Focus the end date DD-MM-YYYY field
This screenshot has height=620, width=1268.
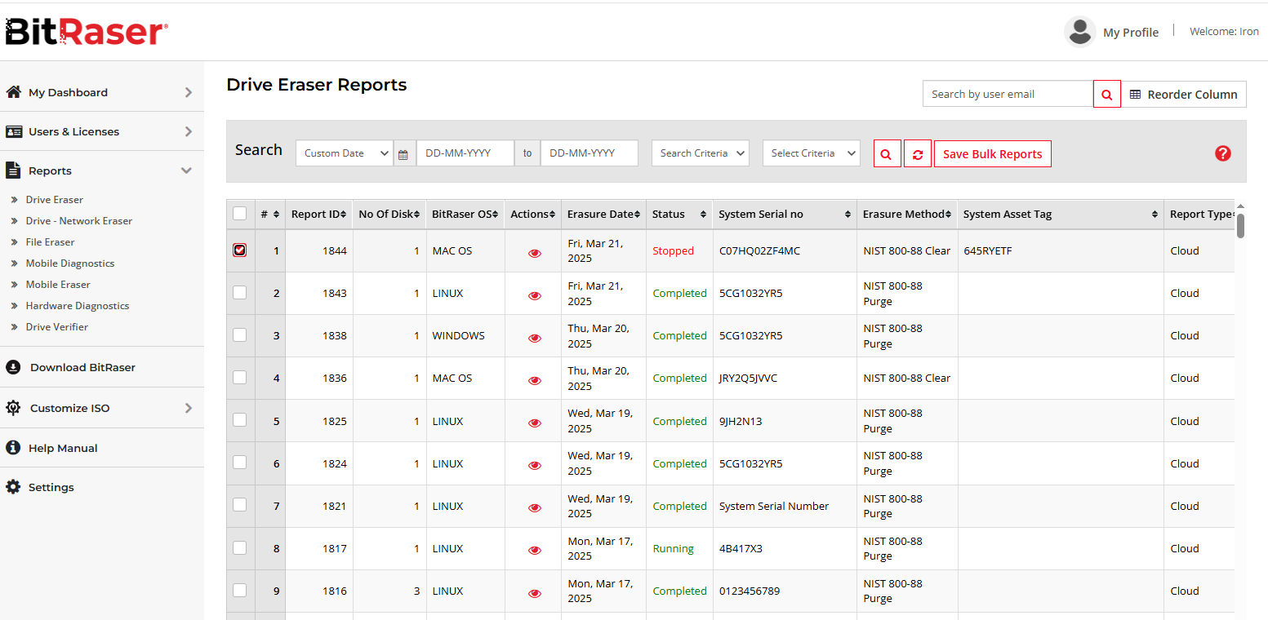point(590,153)
